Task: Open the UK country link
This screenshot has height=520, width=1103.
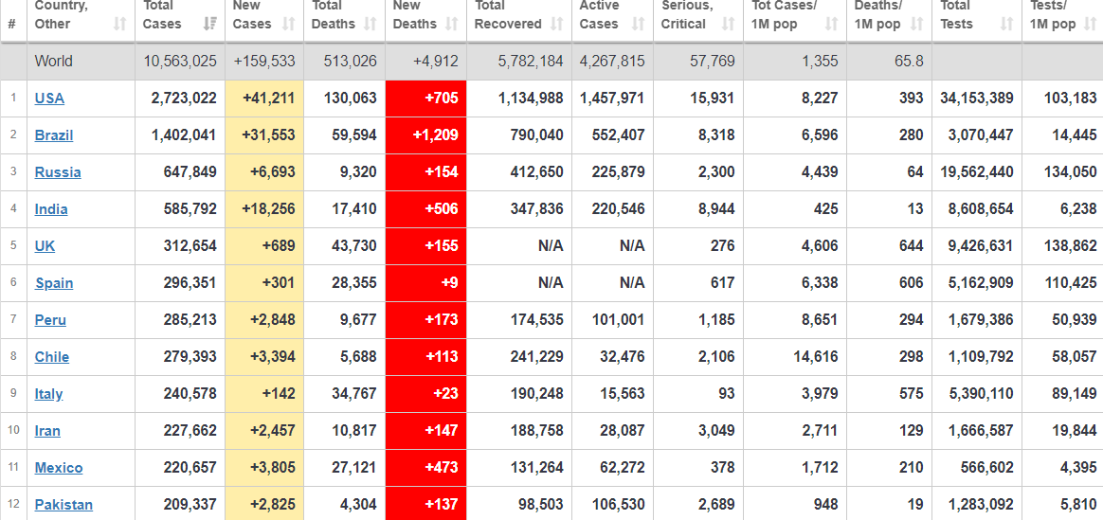Action: [x=45, y=246]
